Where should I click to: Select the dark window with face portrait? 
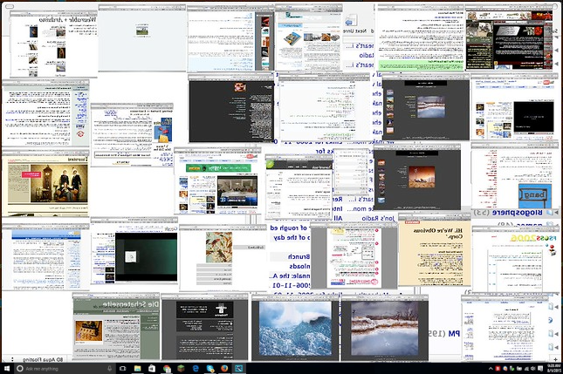(x=231, y=109)
